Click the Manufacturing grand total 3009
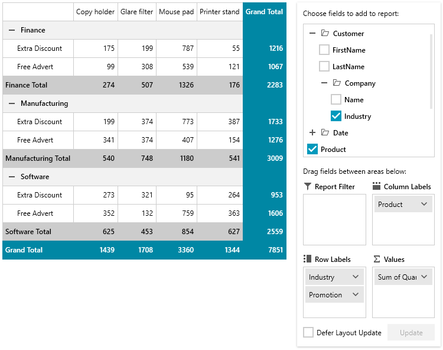 pyautogui.click(x=275, y=158)
